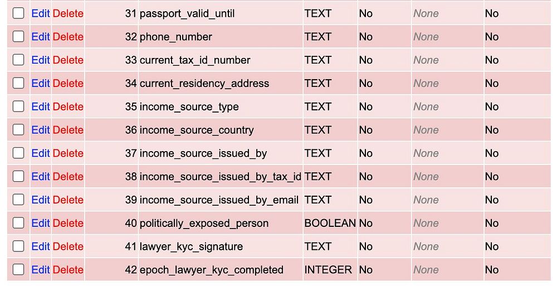Check the box for passport_valid_until row

(x=18, y=13)
